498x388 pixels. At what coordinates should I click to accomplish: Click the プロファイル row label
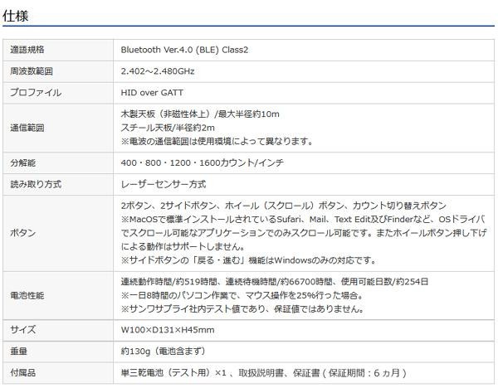(36, 93)
